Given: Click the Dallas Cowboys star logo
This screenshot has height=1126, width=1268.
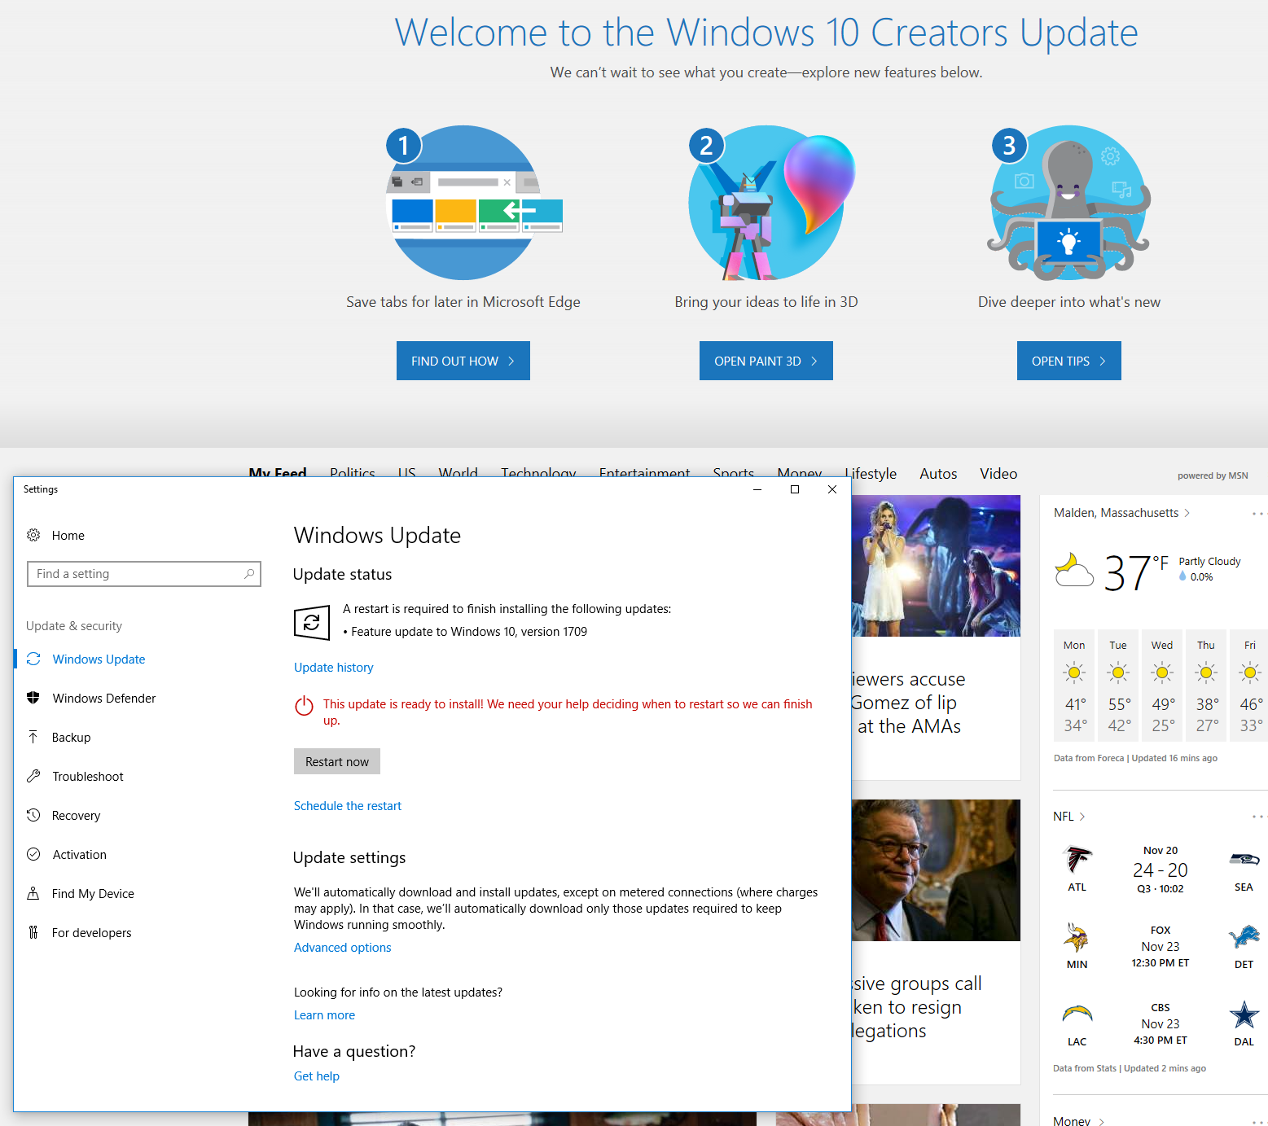Looking at the screenshot, I should tap(1244, 1014).
